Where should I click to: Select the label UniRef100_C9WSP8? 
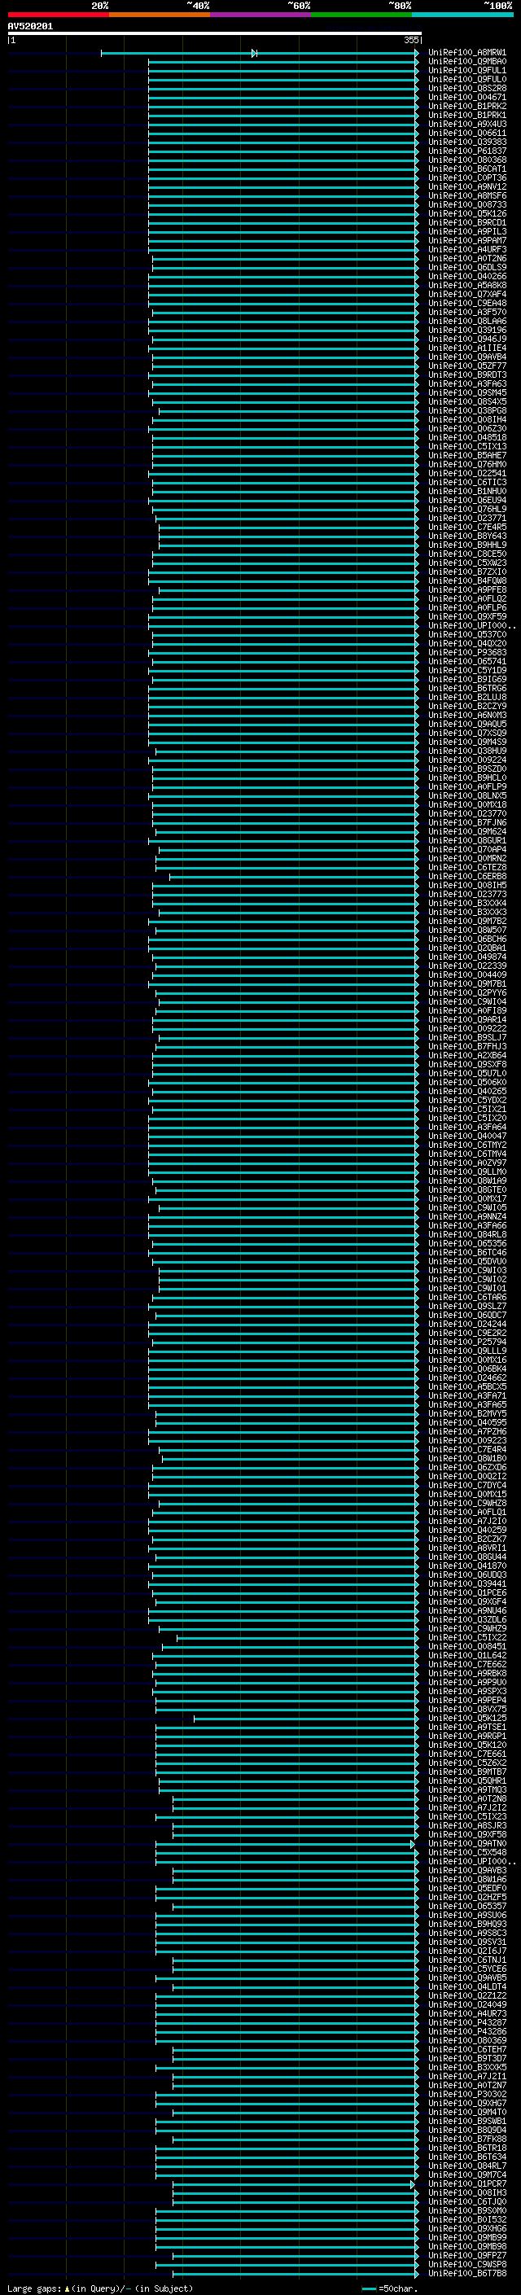(466, 2264)
